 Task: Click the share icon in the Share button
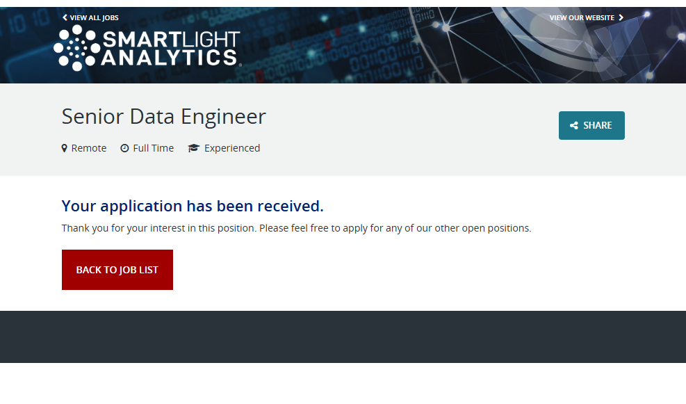(x=574, y=126)
